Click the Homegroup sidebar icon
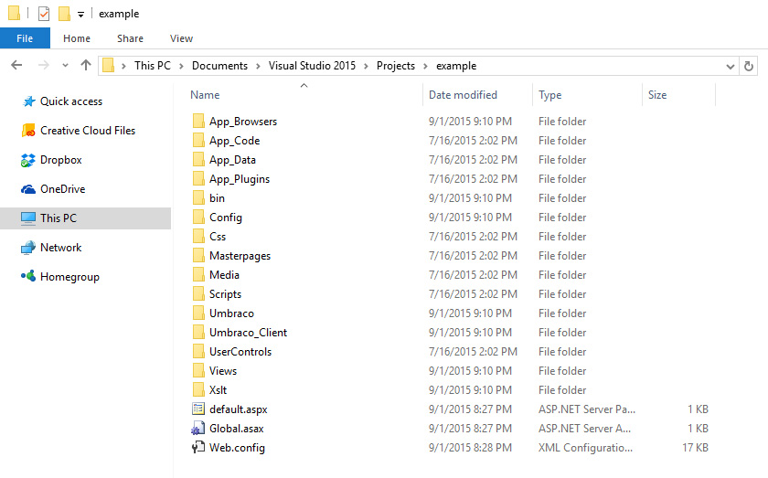768x478 pixels. (28, 277)
